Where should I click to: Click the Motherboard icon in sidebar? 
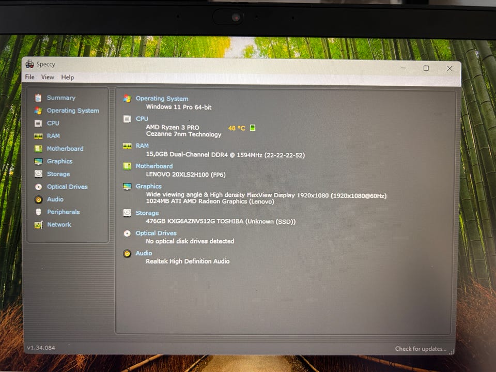point(38,149)
